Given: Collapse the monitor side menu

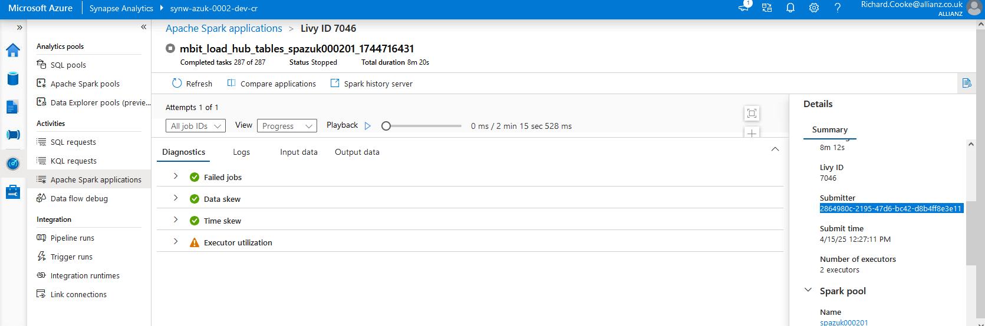Looking at the screenshot, I should (x=143, y=27).
